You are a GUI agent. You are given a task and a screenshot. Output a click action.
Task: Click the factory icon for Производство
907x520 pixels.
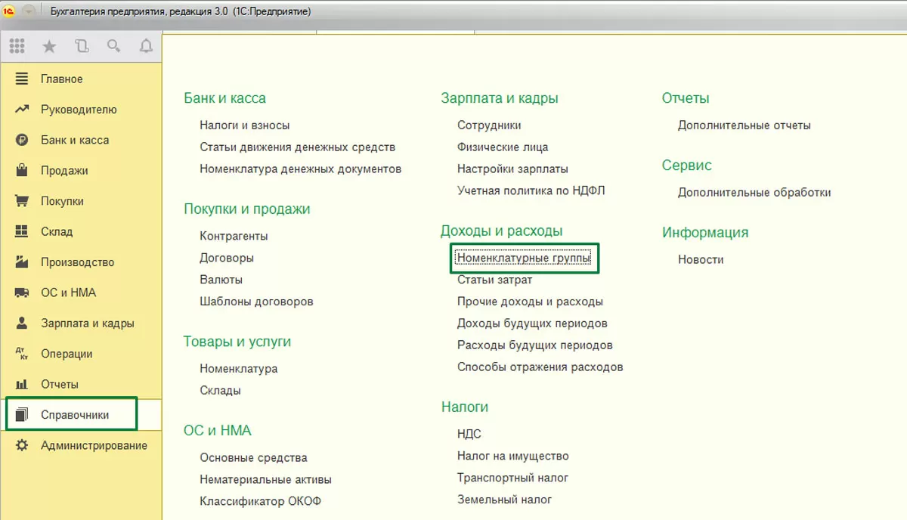click(22, 262)
